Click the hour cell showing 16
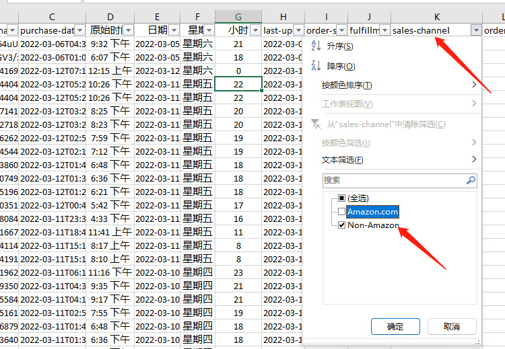 [x=238, y=219]
